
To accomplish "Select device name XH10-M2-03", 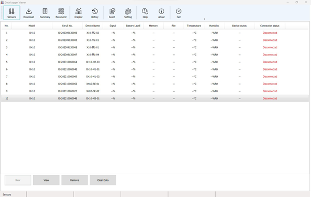I will [x=93, y=62].
